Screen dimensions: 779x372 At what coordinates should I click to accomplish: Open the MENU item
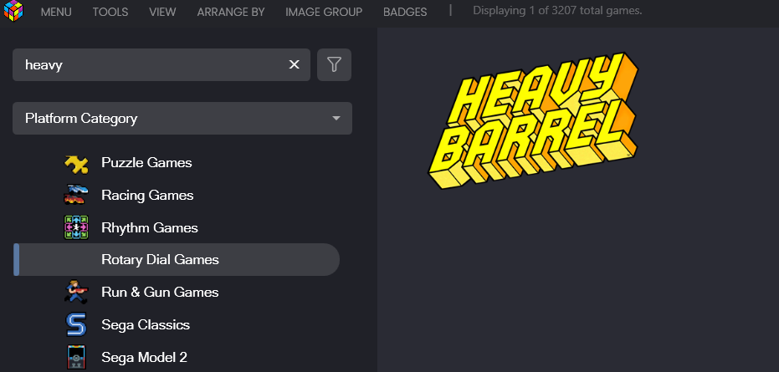56,12
